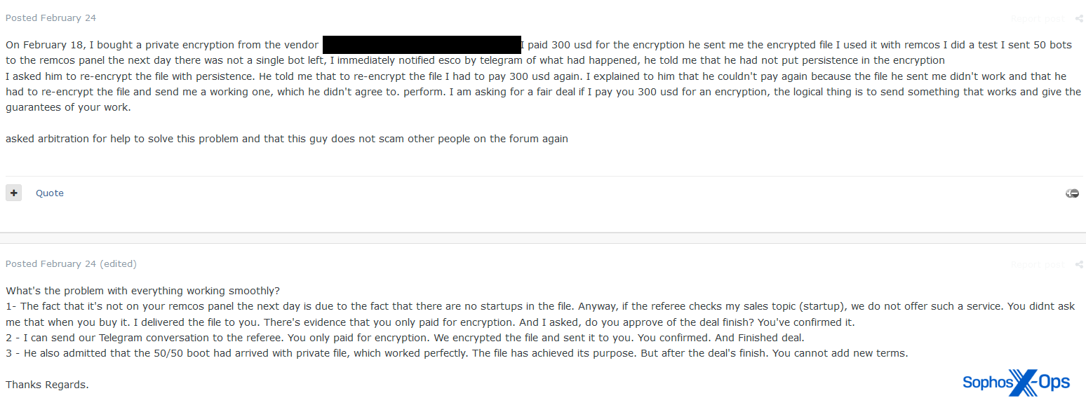1086x405 pixels.
Task: Click the Sophos X-Ops logo
Action: coord(1015,383)
